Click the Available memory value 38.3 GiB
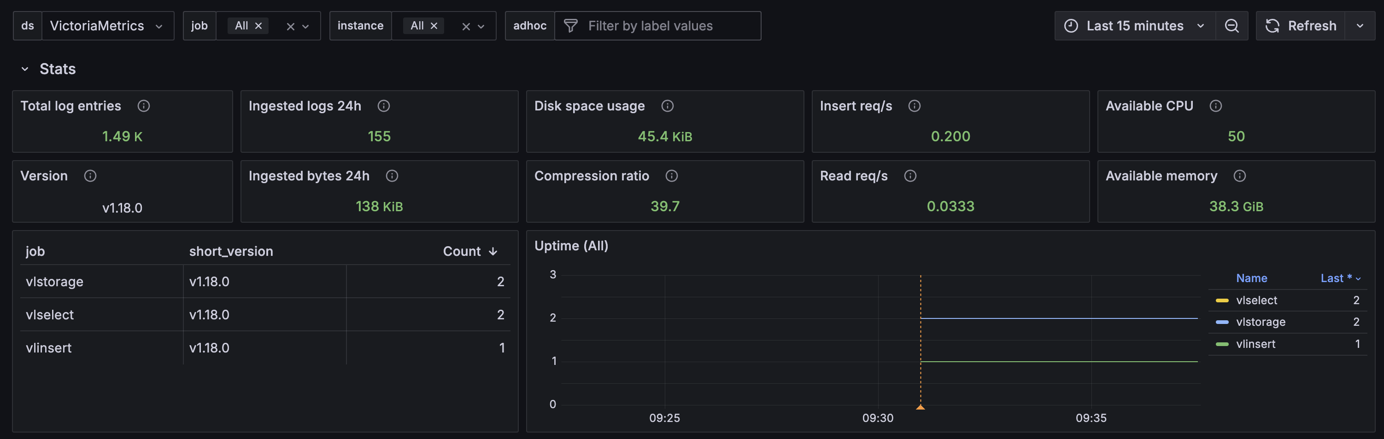 pos(1236,206)
